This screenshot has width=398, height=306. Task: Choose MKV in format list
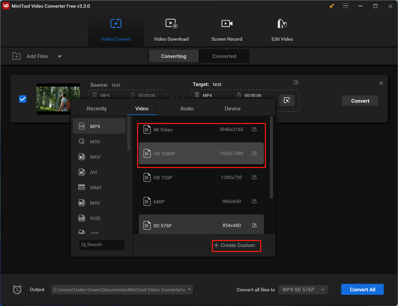(99, 157)
